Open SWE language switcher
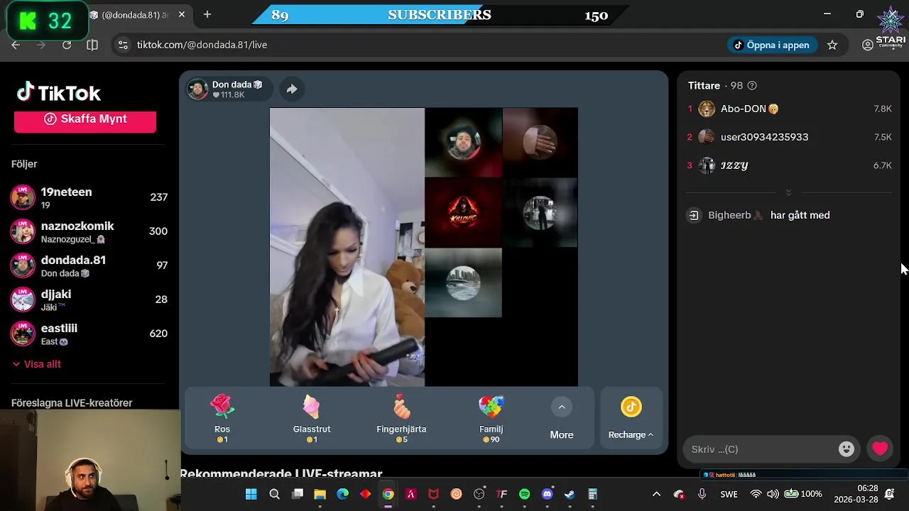The height and width of the screenshot is (511, 909). [x=729, y=494]
